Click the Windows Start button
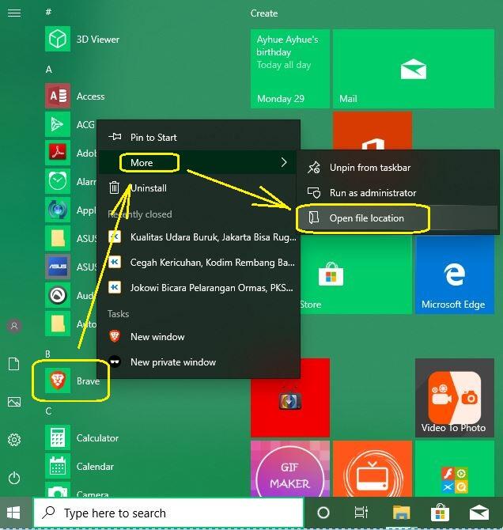 [13, 513]
